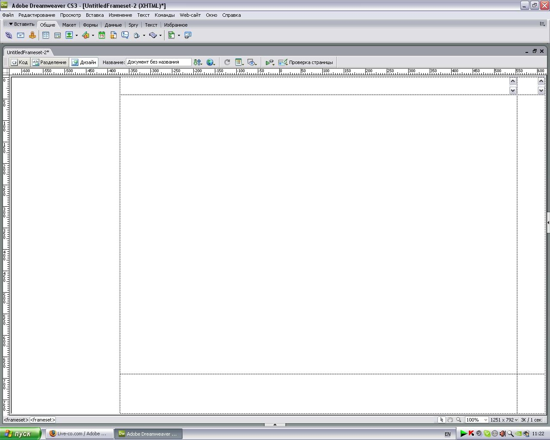Open the Команды menu
Viewport: 550px width, 440px height.
click(165, 15)
